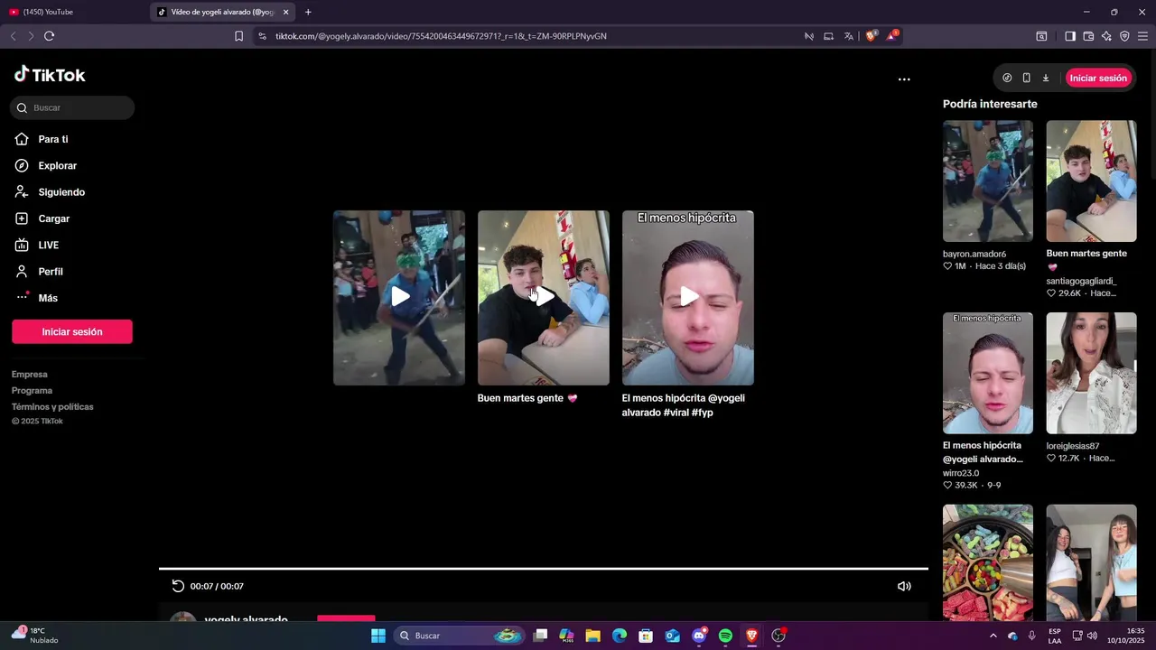This screenshot has height=650, width=1156.
Task: Open the weather widget 18°C Nublado
Action: (x=34, y=636)
